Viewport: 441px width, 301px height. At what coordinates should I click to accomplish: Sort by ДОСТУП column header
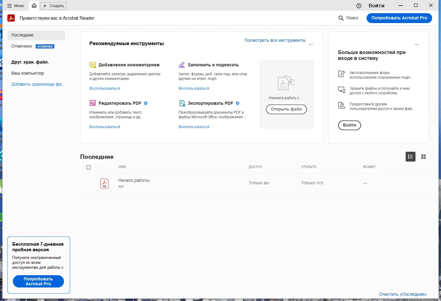pyautogui.click(x=255, y=167)
